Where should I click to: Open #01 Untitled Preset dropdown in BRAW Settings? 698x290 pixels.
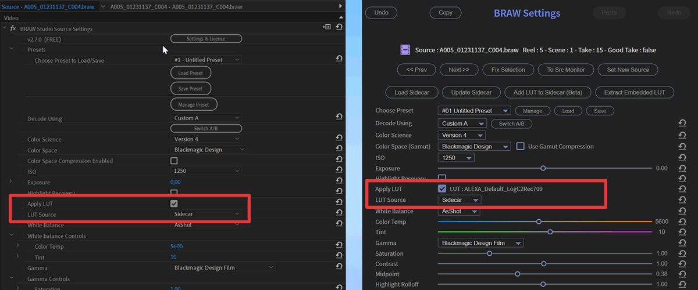(474, 111)
